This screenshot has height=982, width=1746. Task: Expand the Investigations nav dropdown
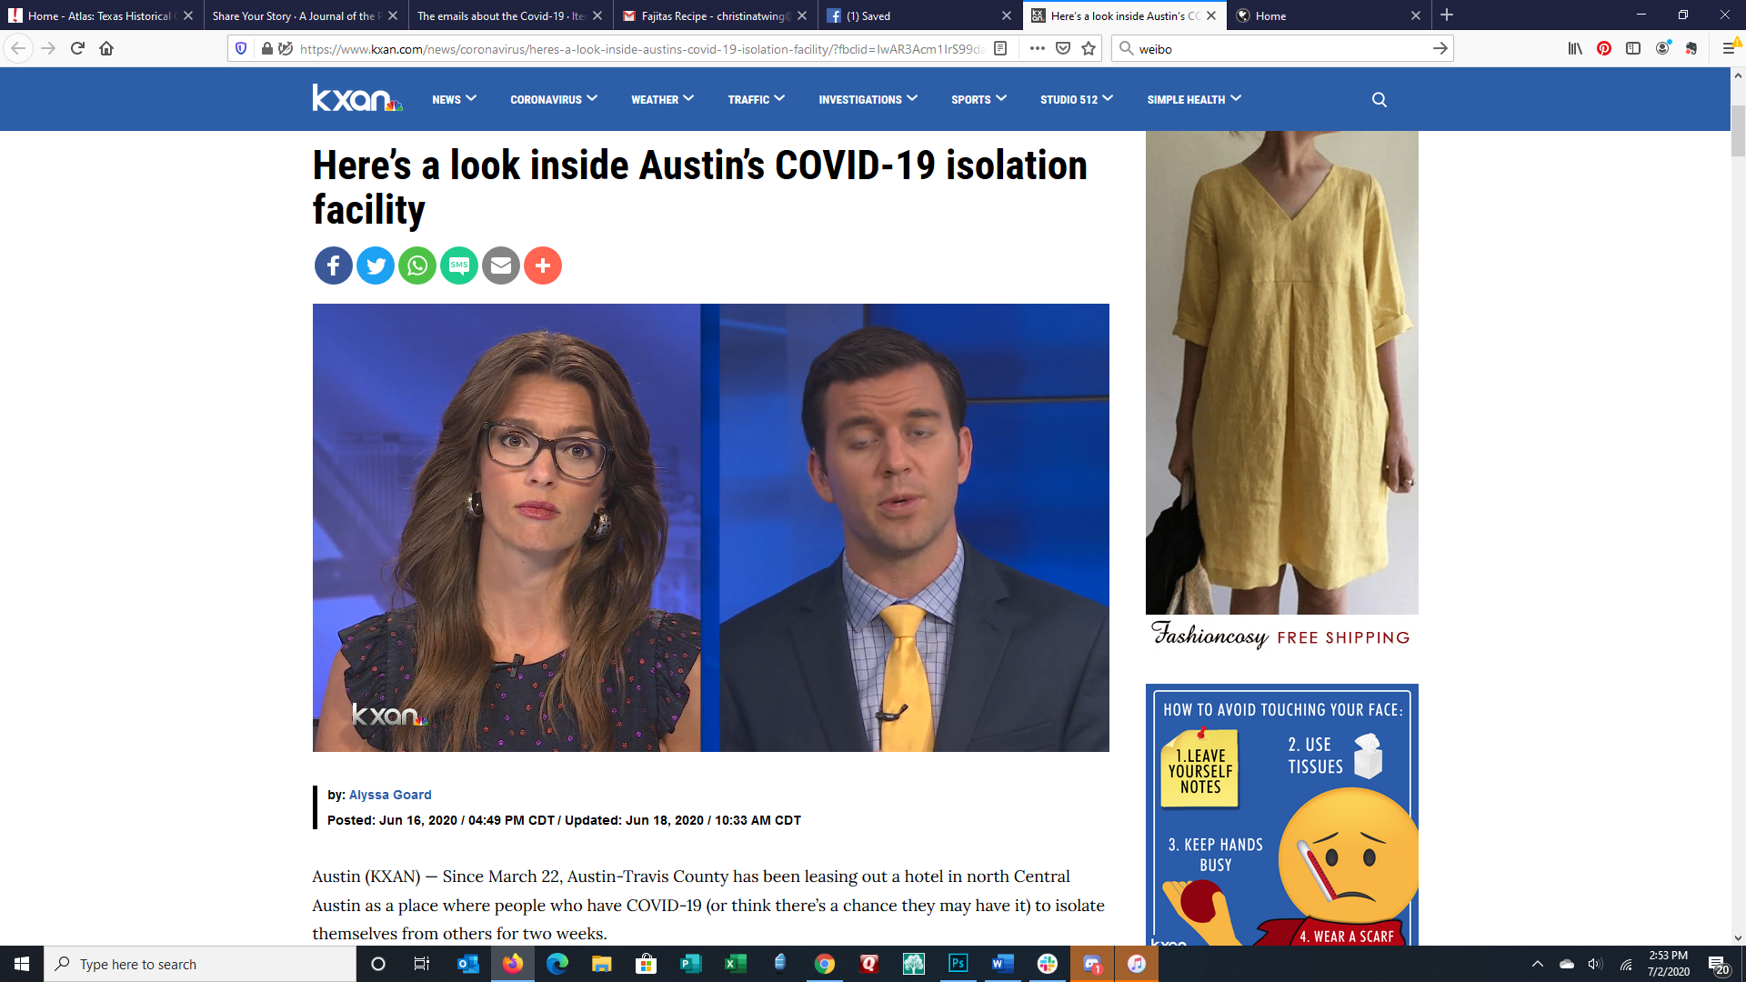[868, 99]
